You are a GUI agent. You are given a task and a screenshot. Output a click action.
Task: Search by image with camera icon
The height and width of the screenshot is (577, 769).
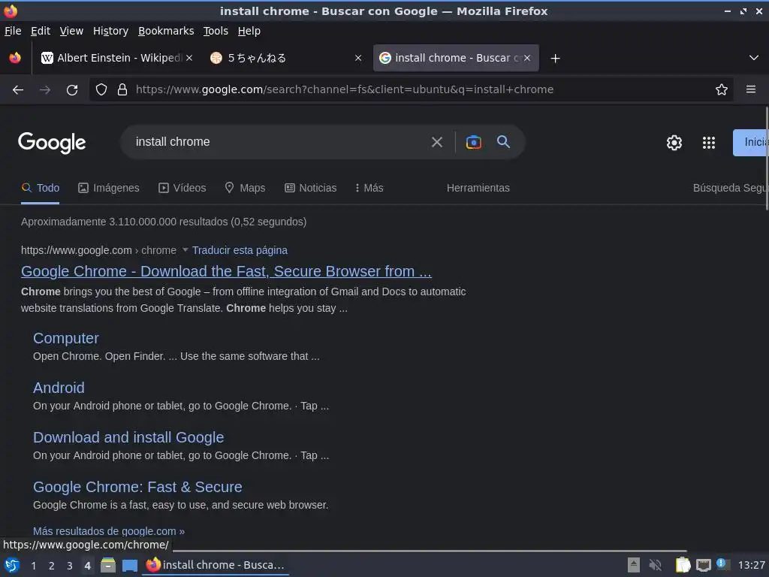coord(473,142)
